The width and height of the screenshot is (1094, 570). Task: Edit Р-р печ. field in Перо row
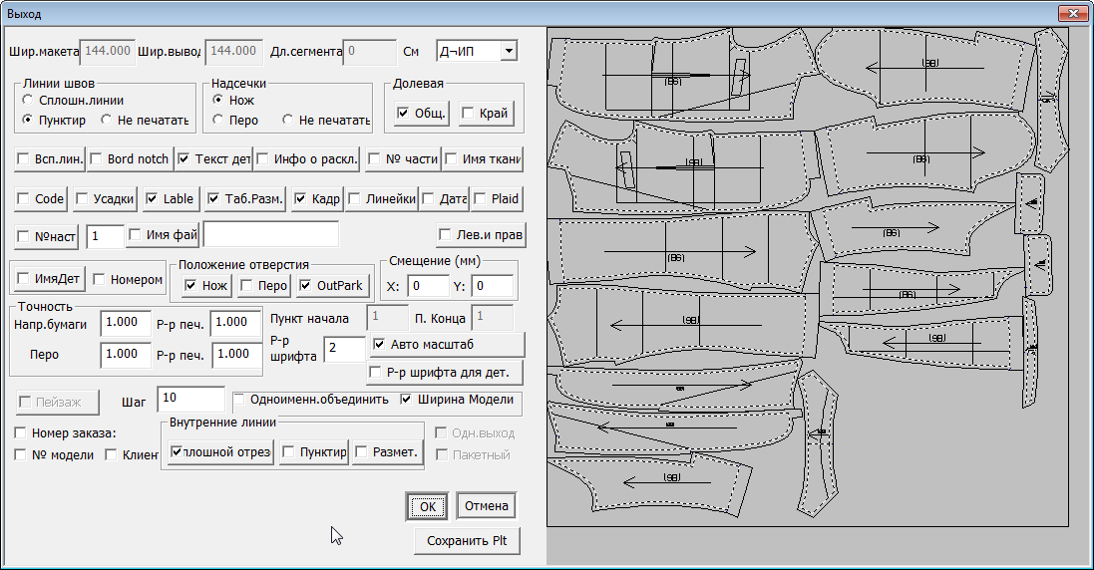click(236, 355)
